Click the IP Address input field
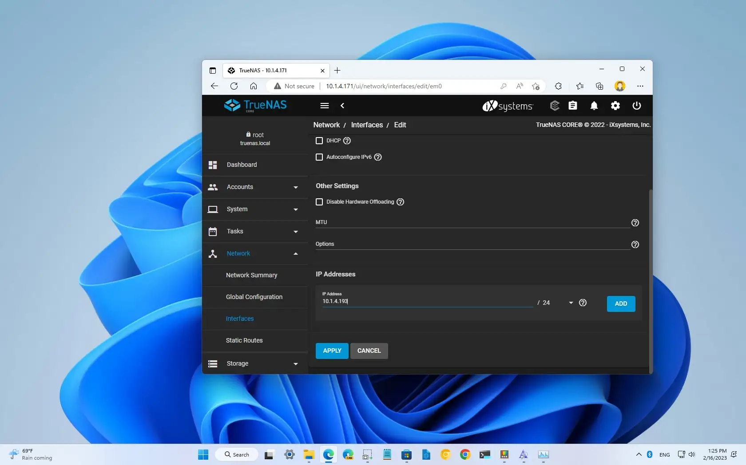Screen dimensions: 746x465 pyautogui.click(x=427, y=301)
